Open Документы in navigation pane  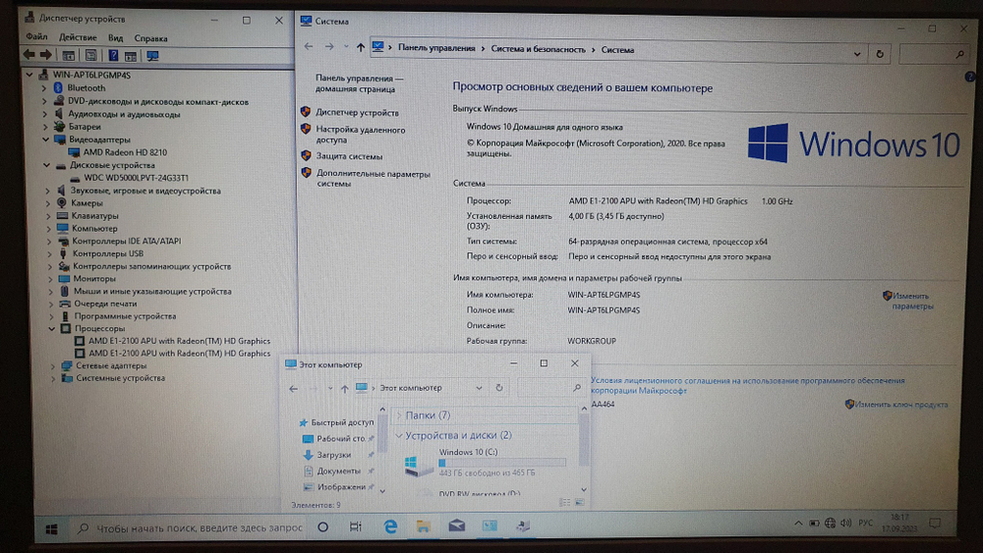(x=338, y=470)
